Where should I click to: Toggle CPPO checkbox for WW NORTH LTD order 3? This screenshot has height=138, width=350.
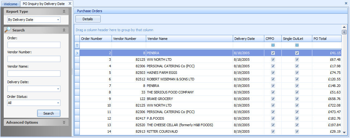(x=273, y=59)
